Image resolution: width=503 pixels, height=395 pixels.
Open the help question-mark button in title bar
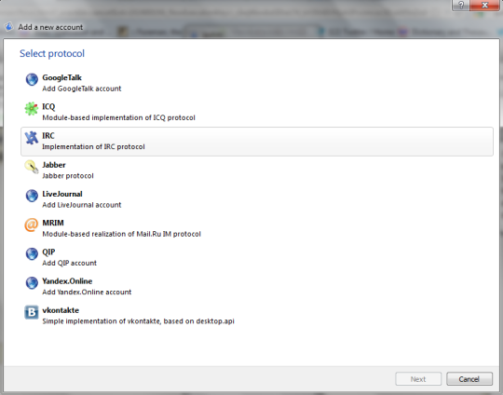click(x=461, y=6)
